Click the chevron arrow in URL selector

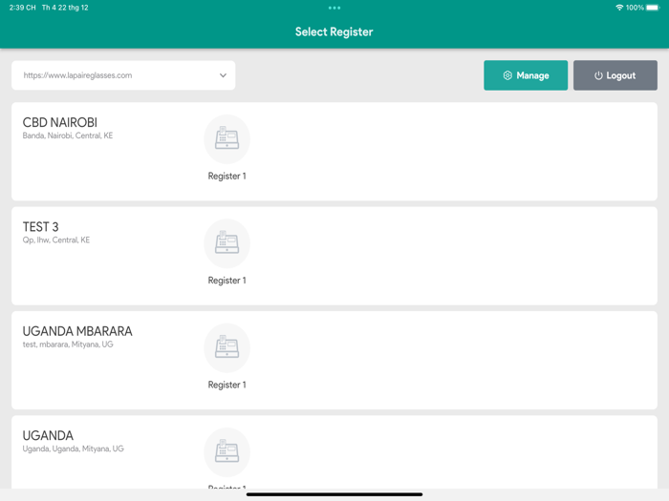pyautogui.click(x=223, y=75)
